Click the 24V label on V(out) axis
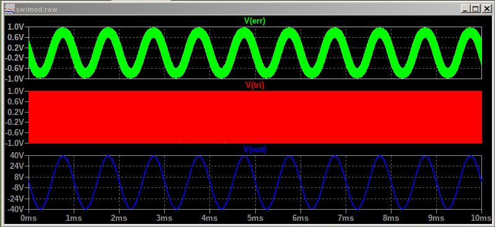495x227 pixels. coord(17,166)
